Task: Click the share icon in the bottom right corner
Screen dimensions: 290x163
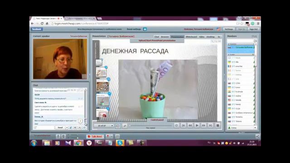Action: click(x=257, y=136)
